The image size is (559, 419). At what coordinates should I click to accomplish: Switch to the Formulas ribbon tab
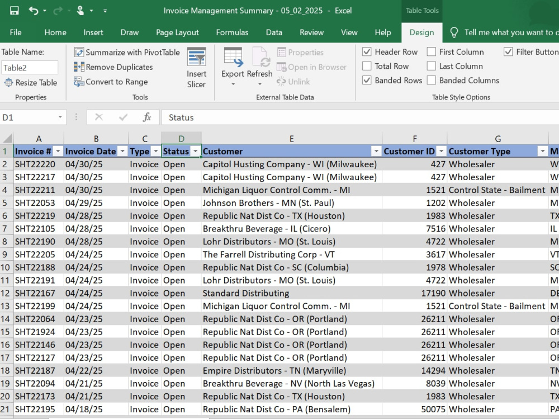pos(232,32)
